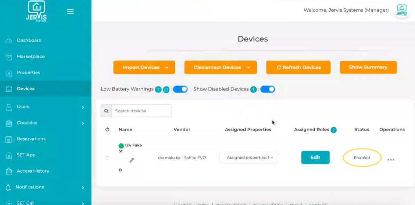The height and width of the screenshot is (205, 415).
Task: Open the Jervis profile avatar at top right
Action: (x=401, y=11)
